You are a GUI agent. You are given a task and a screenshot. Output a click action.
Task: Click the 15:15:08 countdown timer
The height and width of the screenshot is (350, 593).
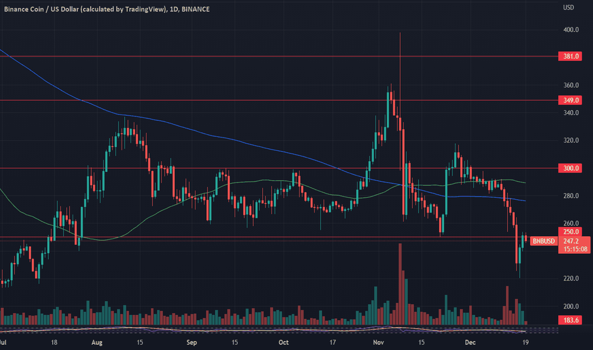pyautogui.click(x=575, y=249)
